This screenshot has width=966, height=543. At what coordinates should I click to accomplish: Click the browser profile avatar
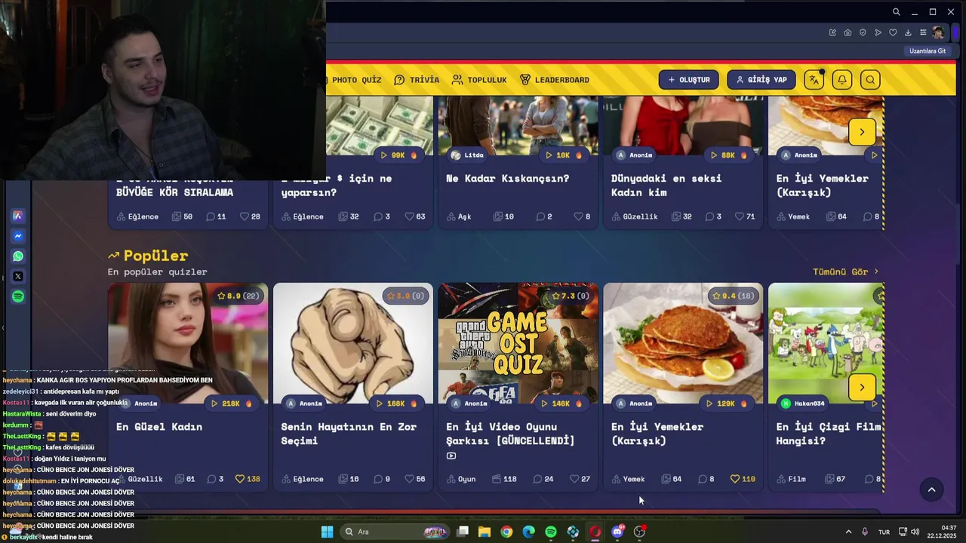pyautogui.click(x=938, y=32)
